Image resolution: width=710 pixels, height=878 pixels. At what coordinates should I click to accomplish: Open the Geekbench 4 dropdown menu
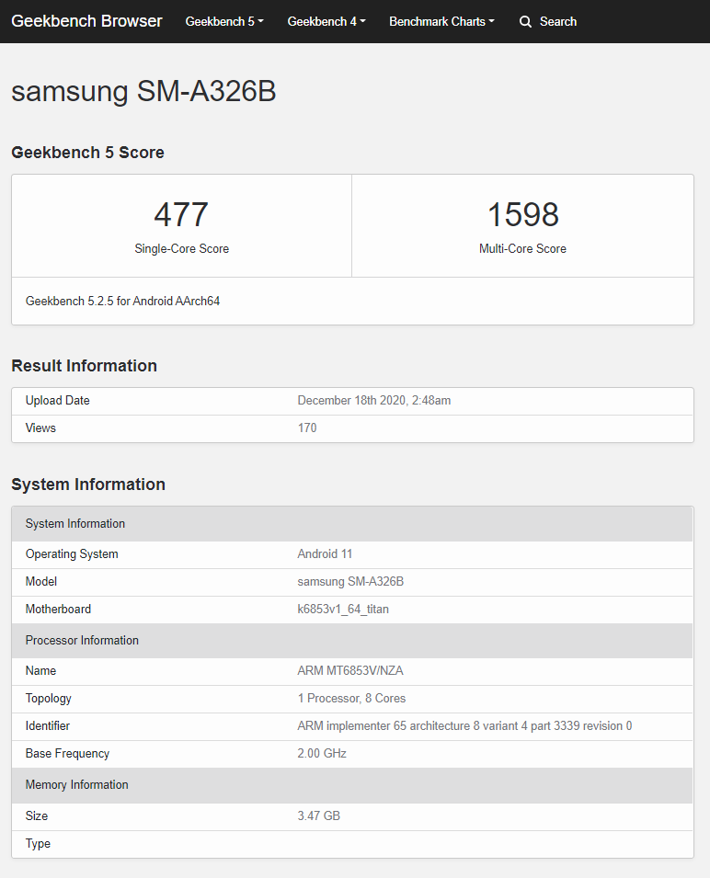tap(326, 21)
